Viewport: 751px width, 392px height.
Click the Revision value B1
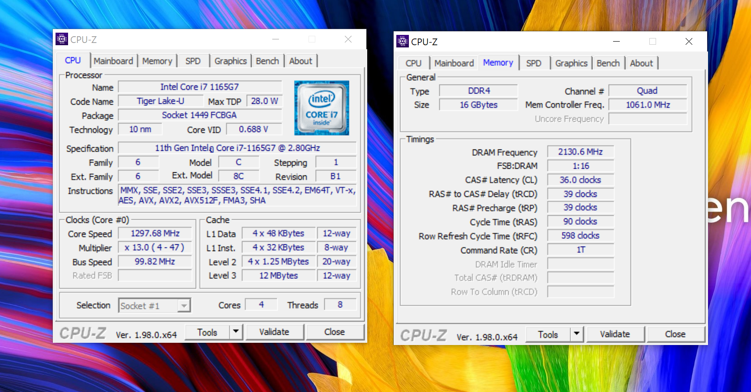pyautogui.click(x=336, y=176)
